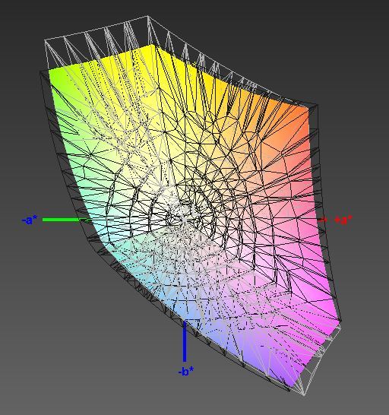Viewport: 389px width, 415px height.
Task: Click the -b* axis label
Action: [x=186, y=372]
